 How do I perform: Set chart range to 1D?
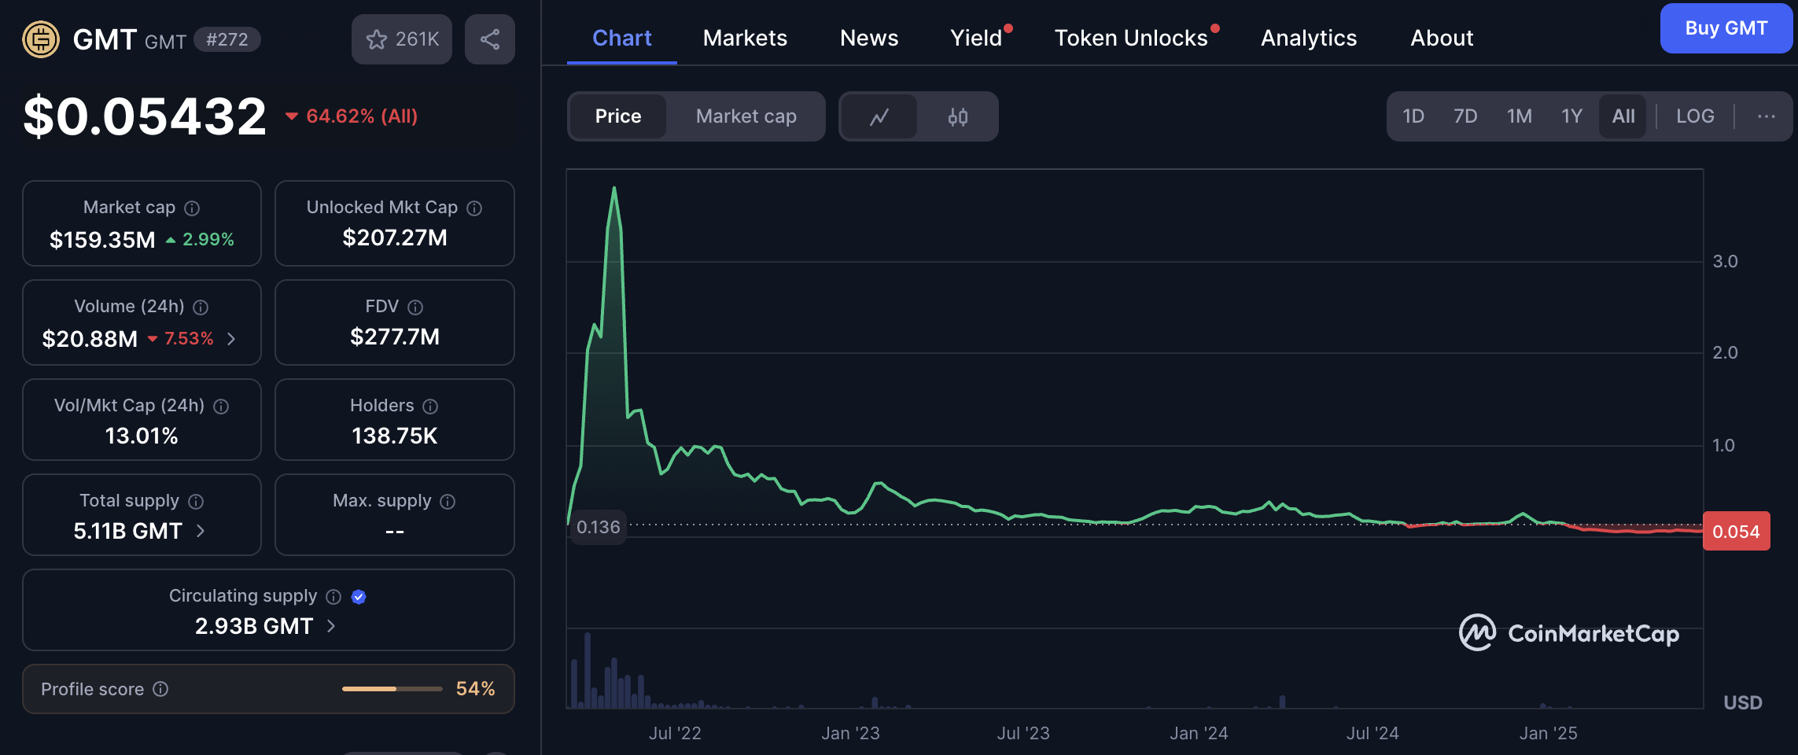pos(1413,116)
